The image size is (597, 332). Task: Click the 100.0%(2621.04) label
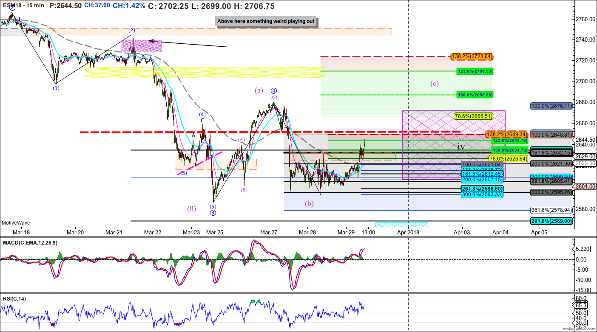click(483, 164)
